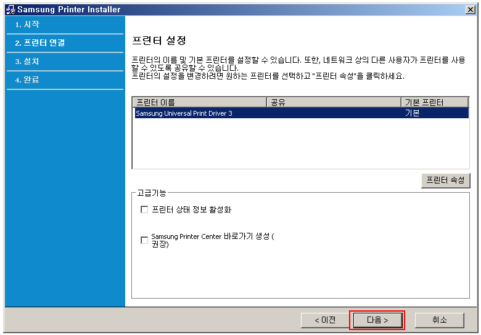This screenshot has height=335, width=481.
Task: Close the Samsung Printer Installer window
Action: point(470,9)
